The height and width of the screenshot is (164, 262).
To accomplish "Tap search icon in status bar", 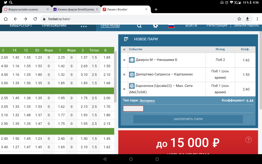I will pos(11,2).
